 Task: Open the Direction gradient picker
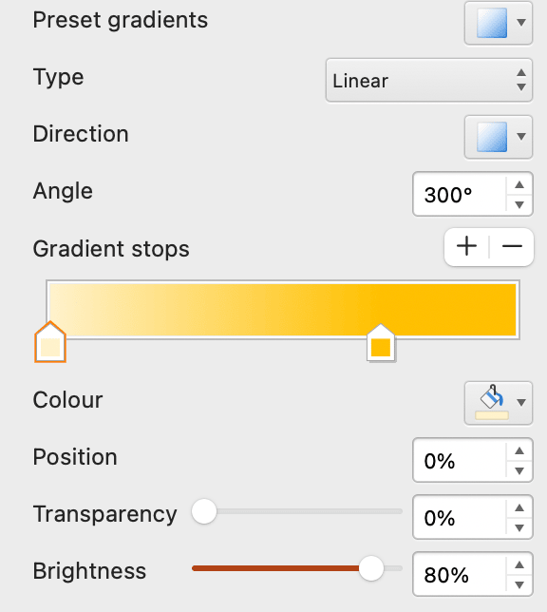point(499,137)
